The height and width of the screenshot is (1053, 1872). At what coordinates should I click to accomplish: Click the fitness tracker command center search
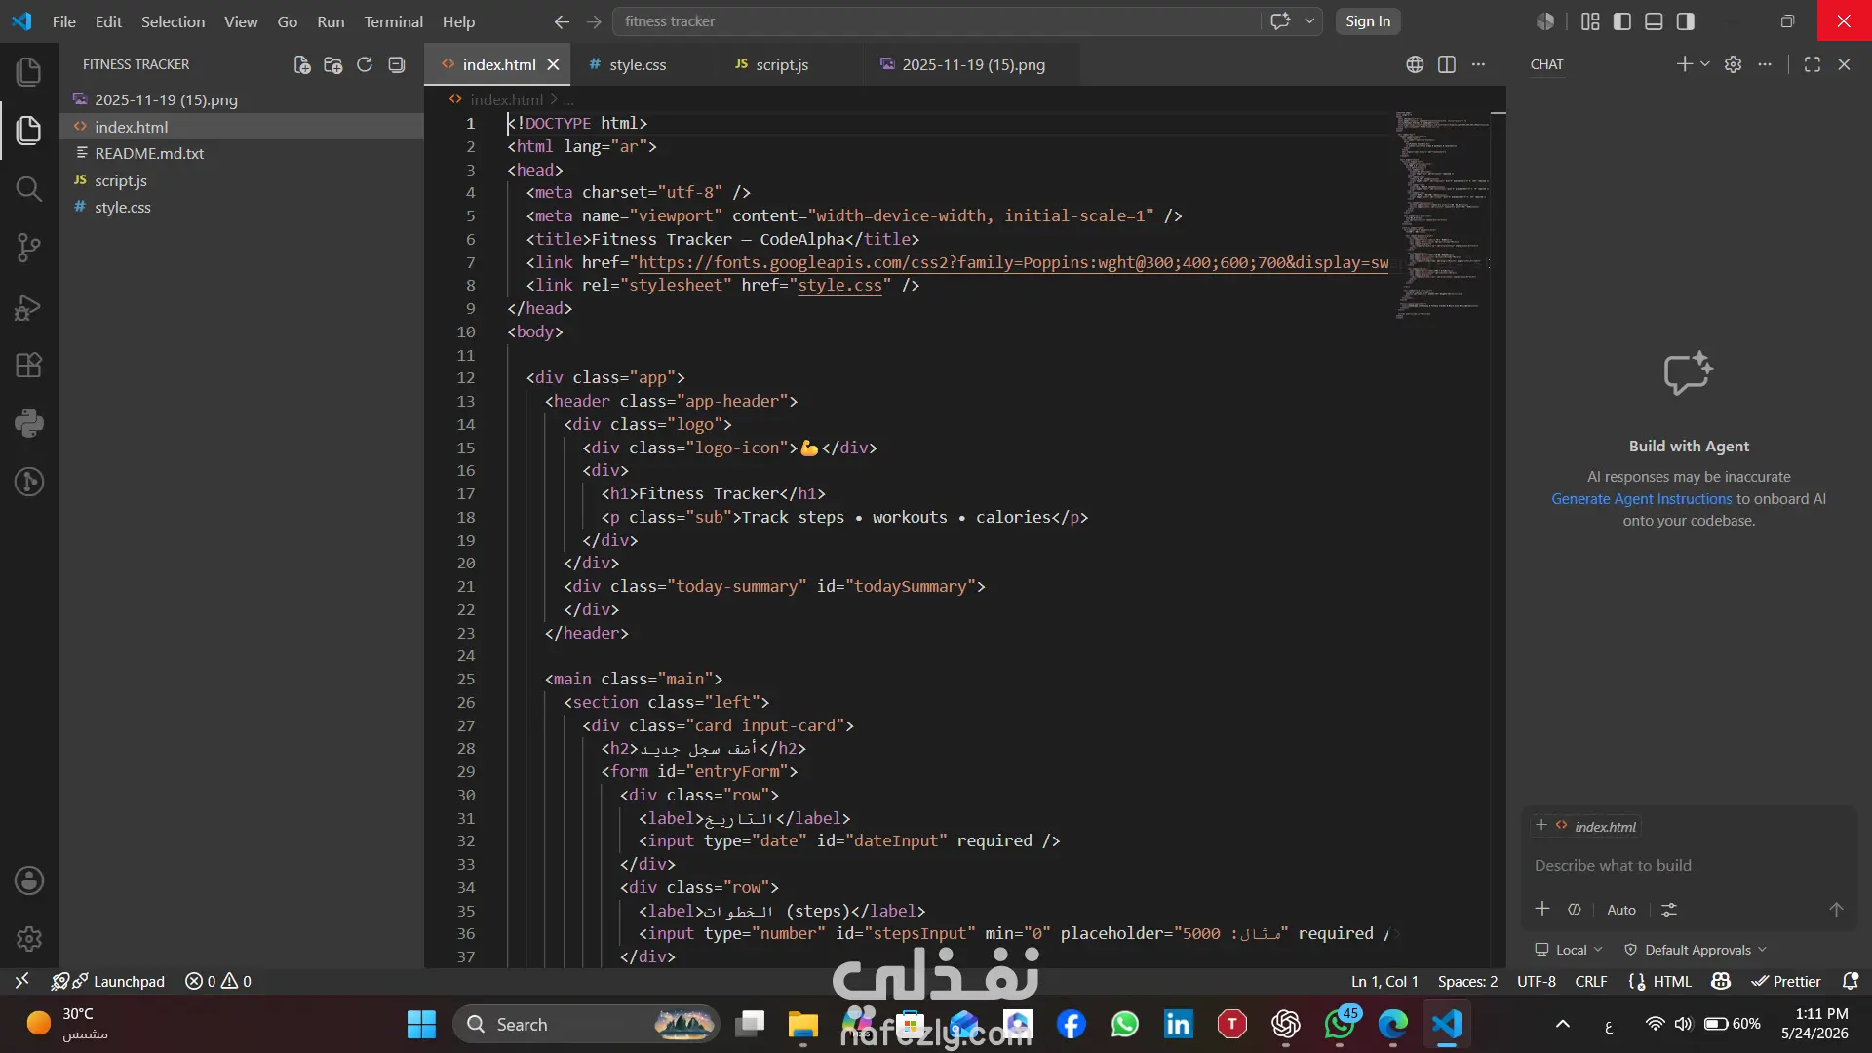click(936, 21)
